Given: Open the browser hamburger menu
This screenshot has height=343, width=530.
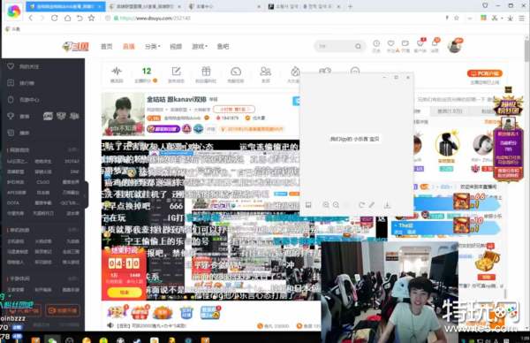Looking at the screenshot, I should 521,19.
